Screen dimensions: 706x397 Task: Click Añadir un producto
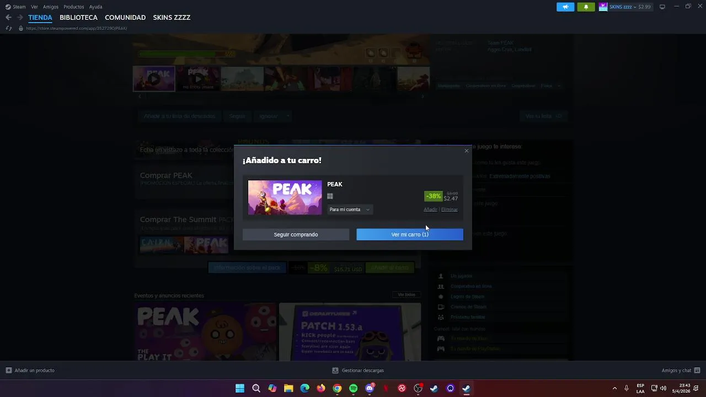click(34, 371)
